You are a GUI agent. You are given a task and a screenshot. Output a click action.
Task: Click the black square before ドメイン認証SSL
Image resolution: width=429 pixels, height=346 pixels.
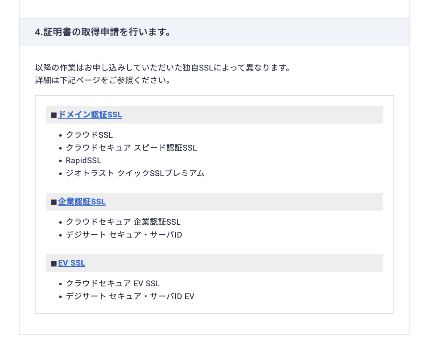click(54, 115)
